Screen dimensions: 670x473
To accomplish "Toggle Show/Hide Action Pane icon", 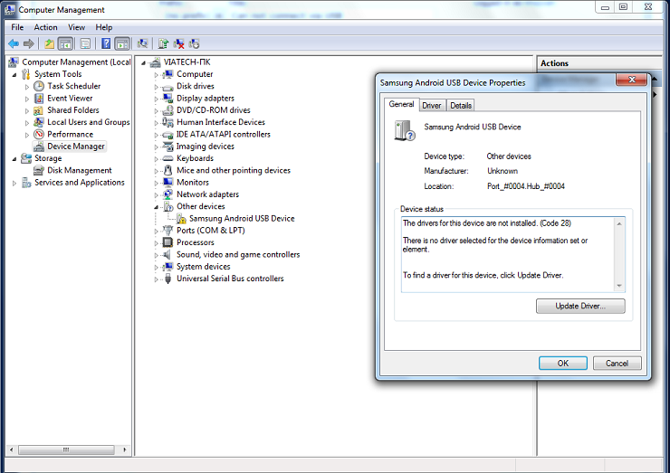I will click(x=122, y=43).
